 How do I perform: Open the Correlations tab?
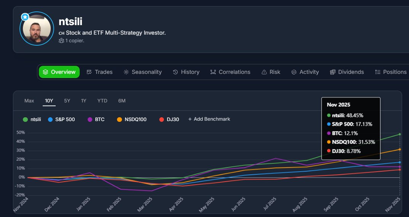[x=230, y=72]
